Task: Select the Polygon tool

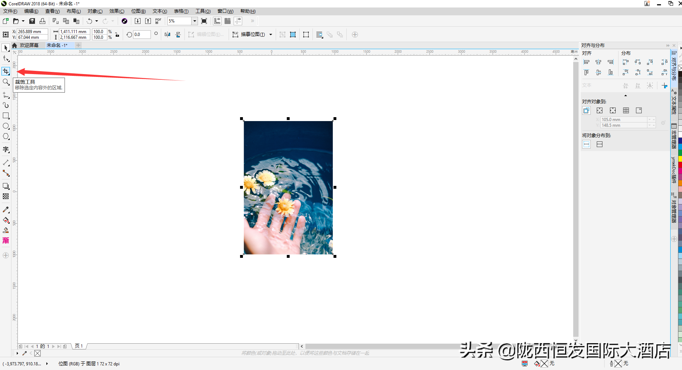Action: click(6, 136)
